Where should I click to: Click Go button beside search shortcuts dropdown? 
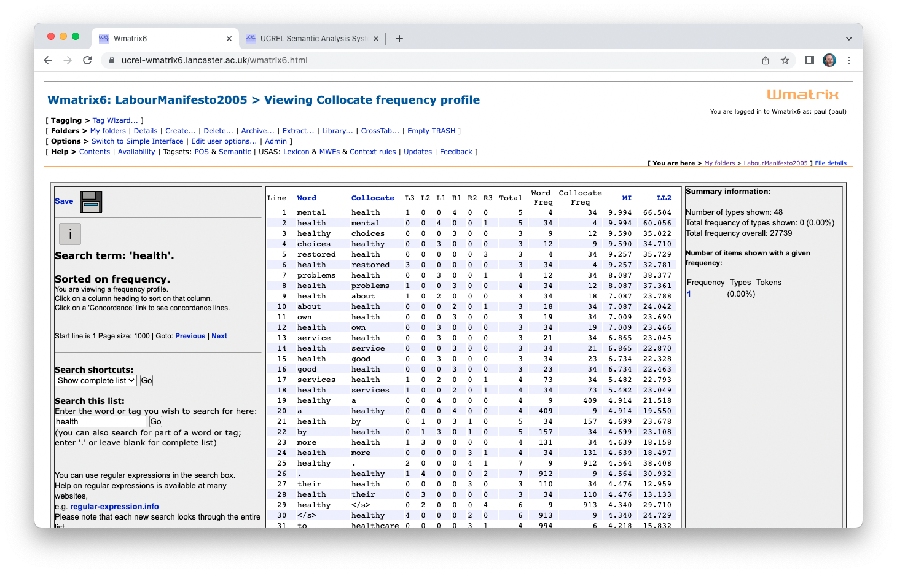click(x=146, y=381)
